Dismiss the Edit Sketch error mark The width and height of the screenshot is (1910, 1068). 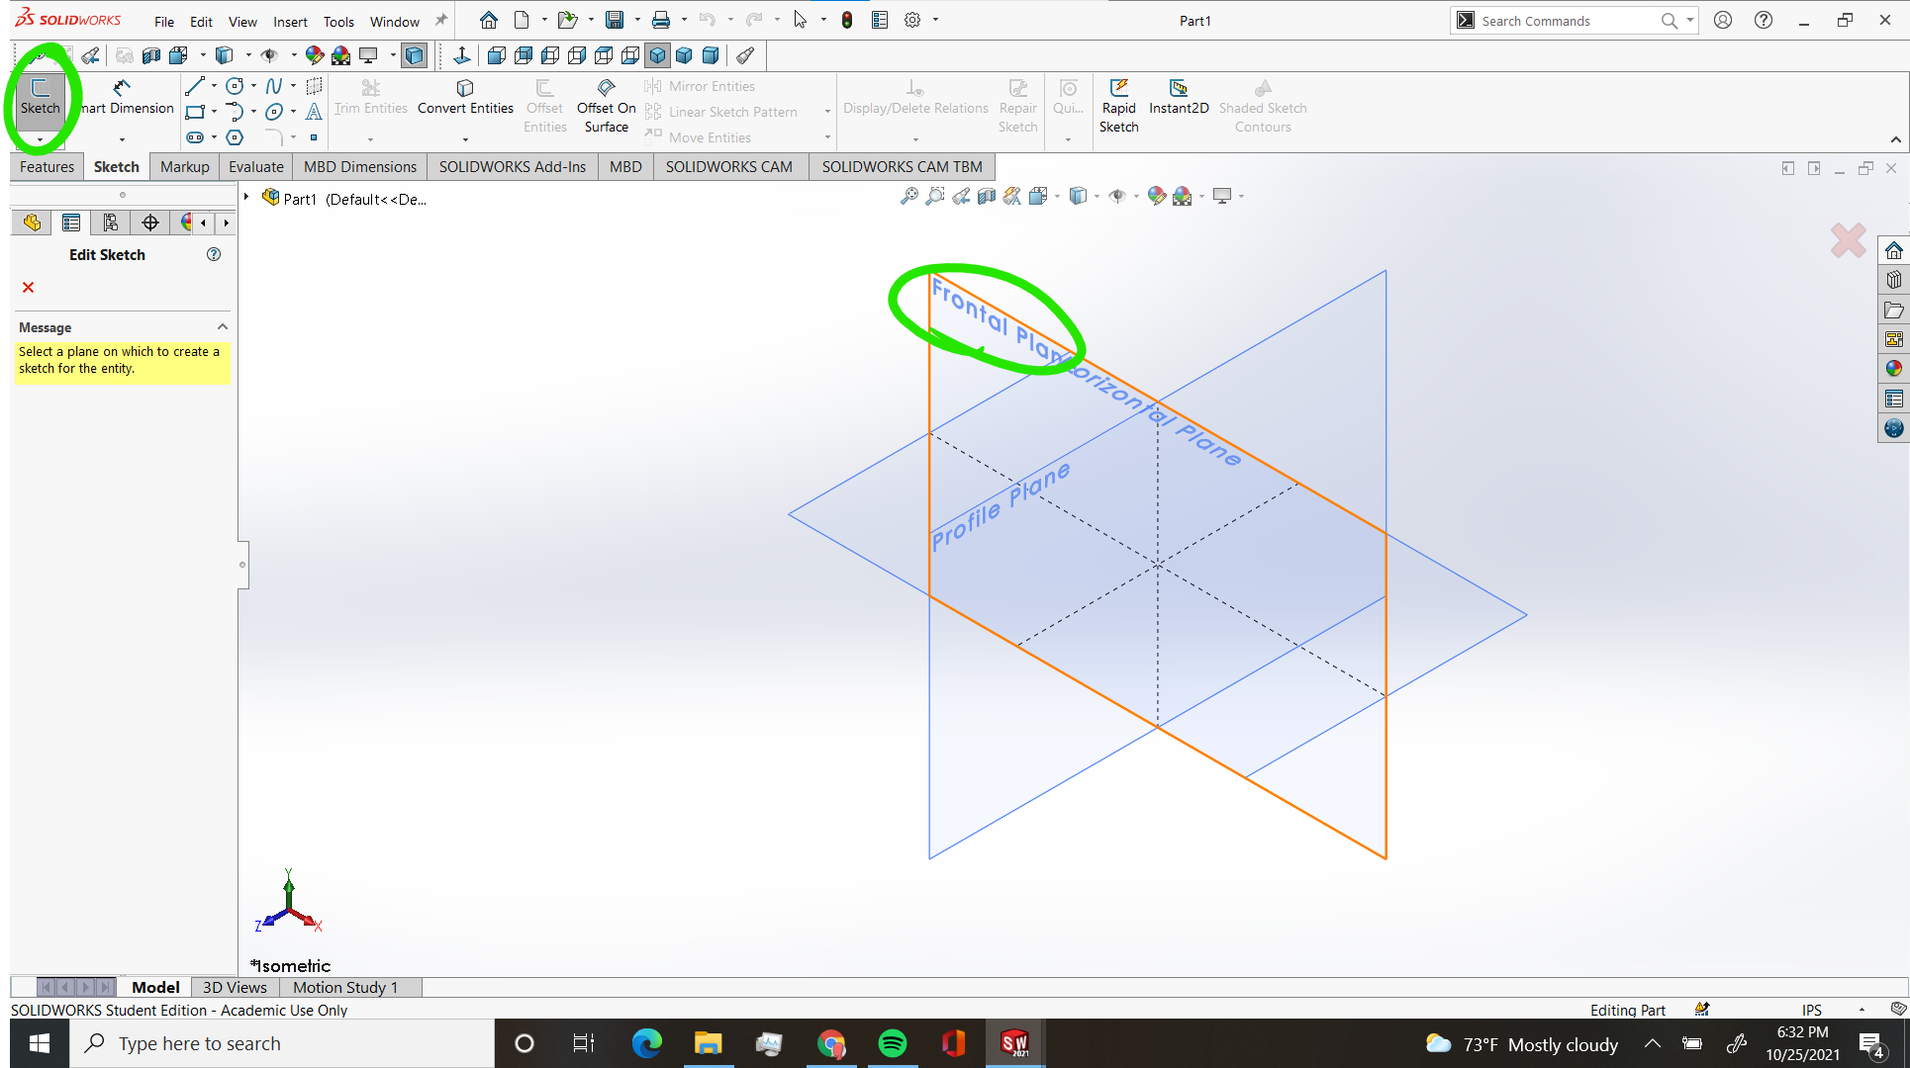click(x=27, y=287)
